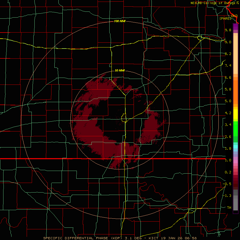
Task: Click the -1.3 legend value
Action: pos(227,196)
